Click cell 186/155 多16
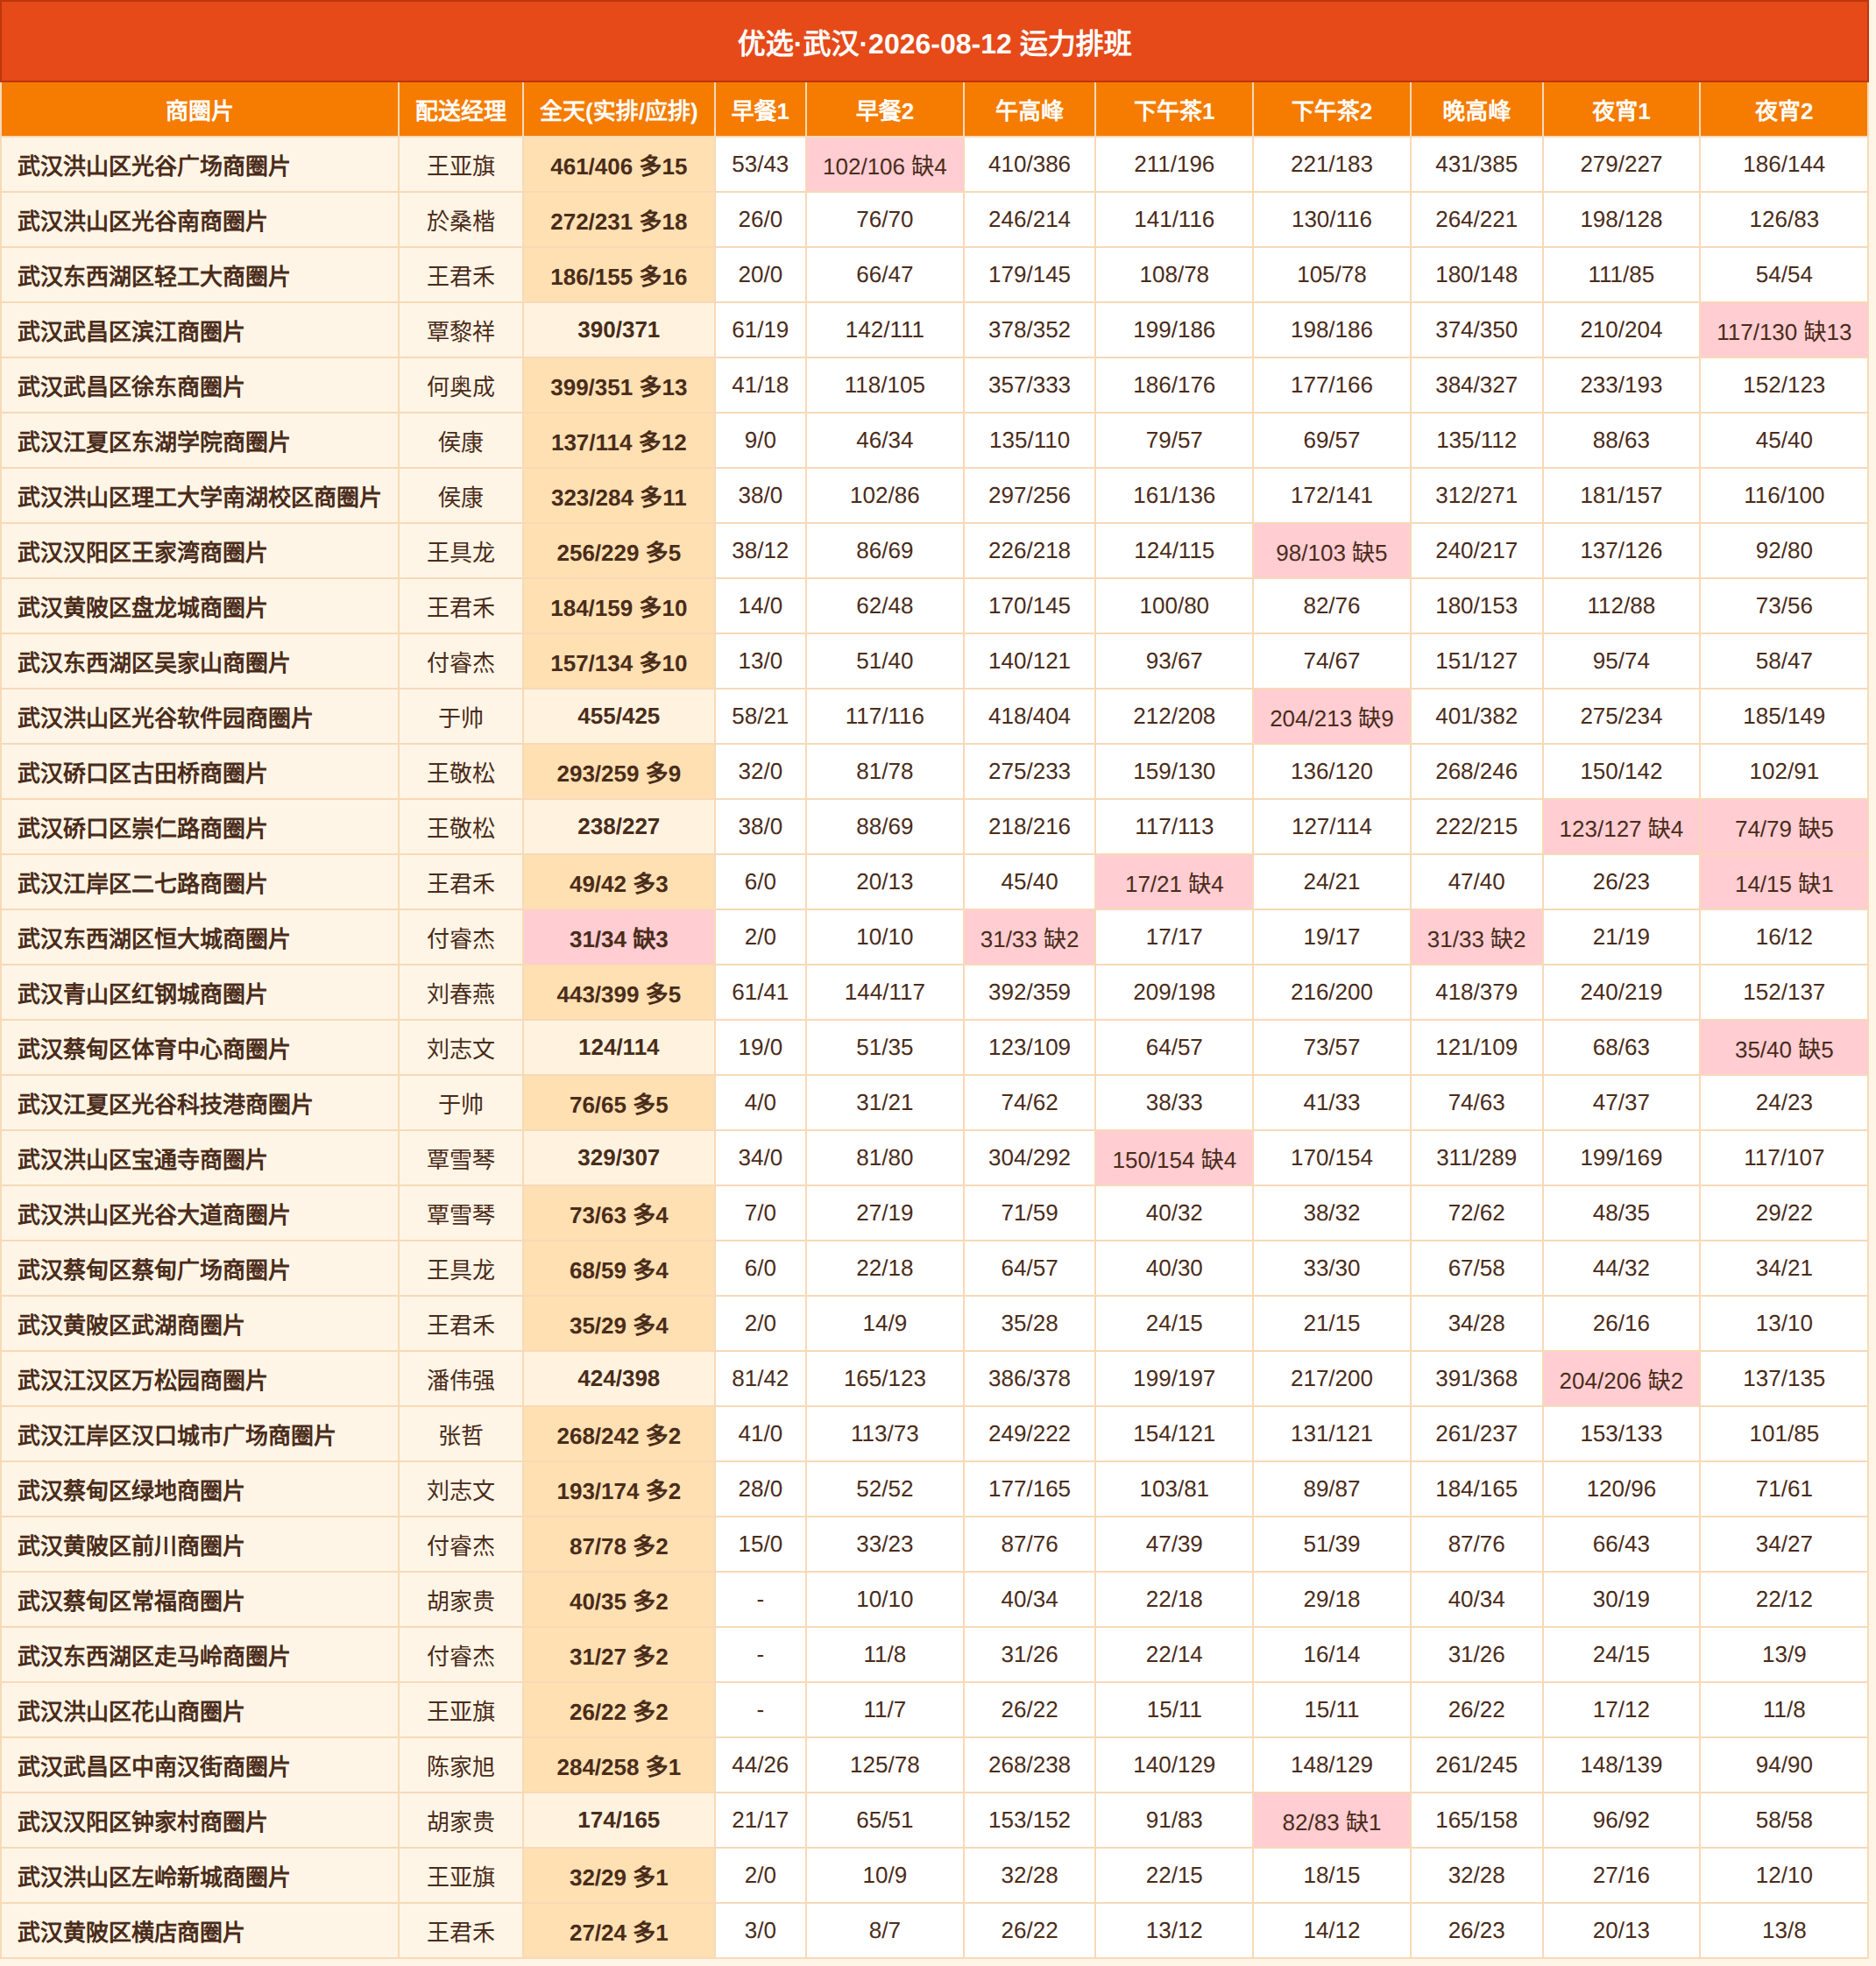Screen dimensions: 1876x1966 pyautogui.click(x=618, y=276)
